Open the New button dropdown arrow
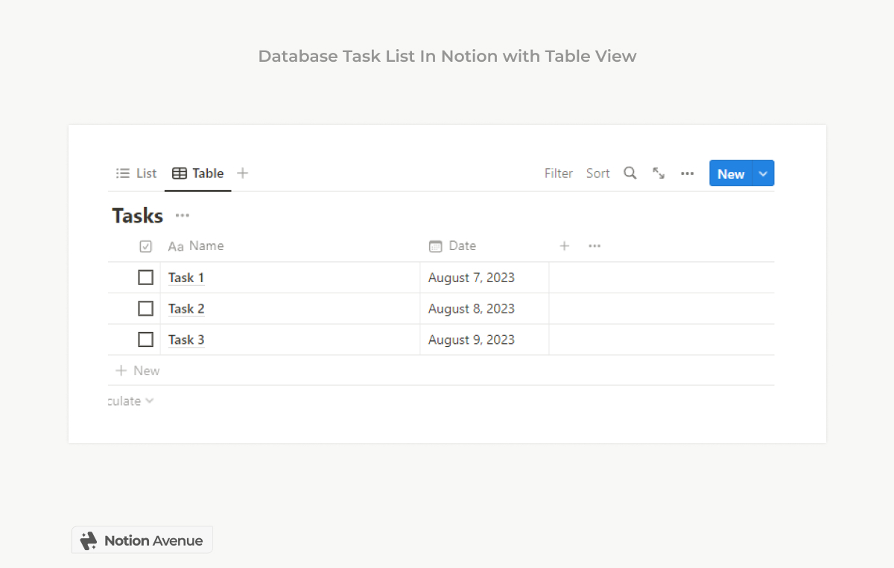 [763, 173]
